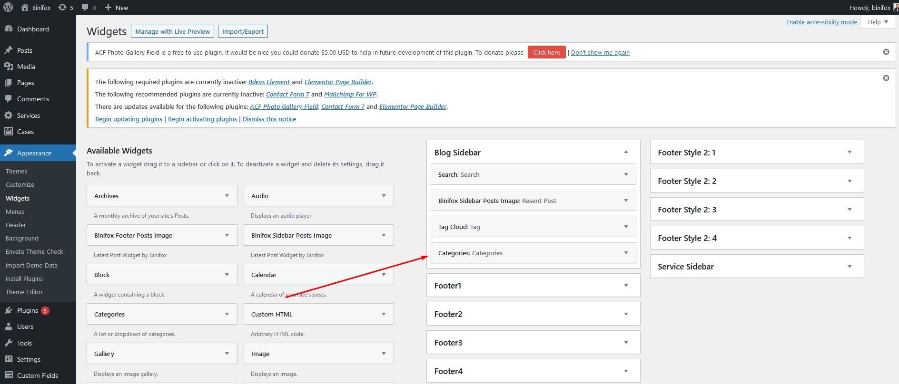Open the Plugins menu with update badge
899x384 pixels.
[28, 310]
